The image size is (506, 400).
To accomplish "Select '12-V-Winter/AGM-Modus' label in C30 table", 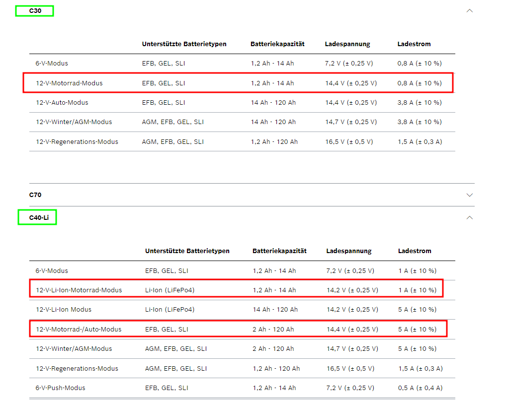I will 74,122.
